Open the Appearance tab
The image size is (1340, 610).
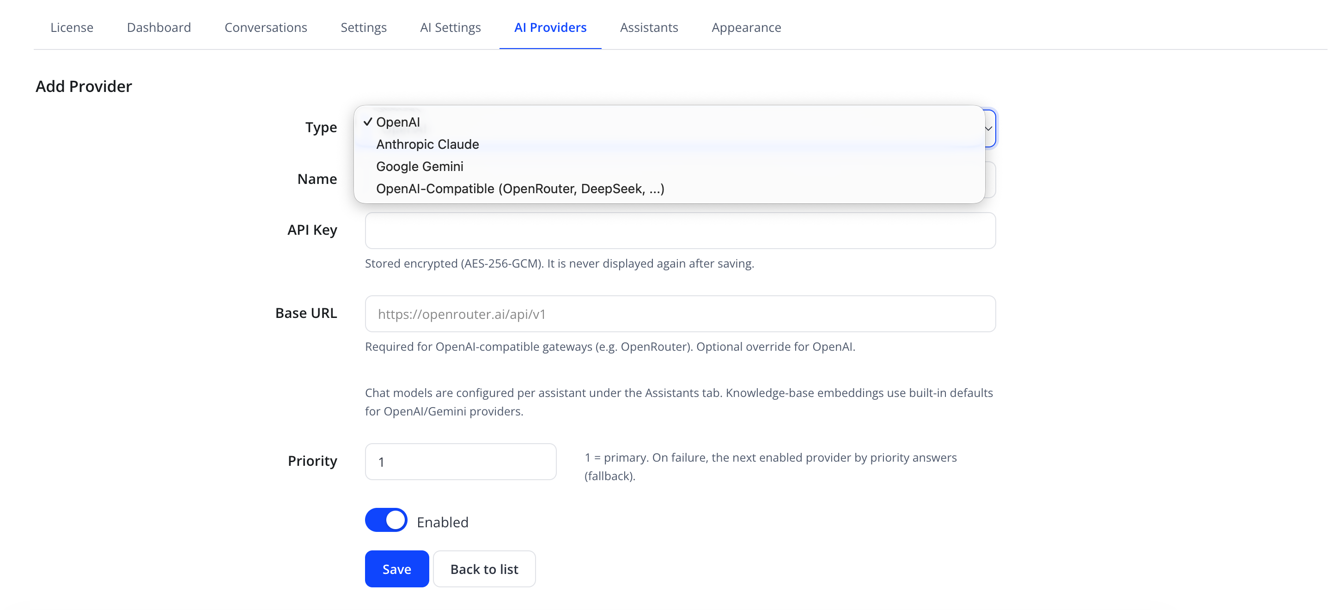point(746,27)
